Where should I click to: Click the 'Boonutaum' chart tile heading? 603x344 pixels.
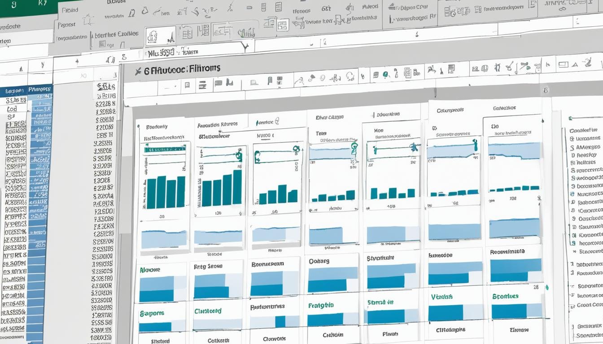(x=268, y=264)
